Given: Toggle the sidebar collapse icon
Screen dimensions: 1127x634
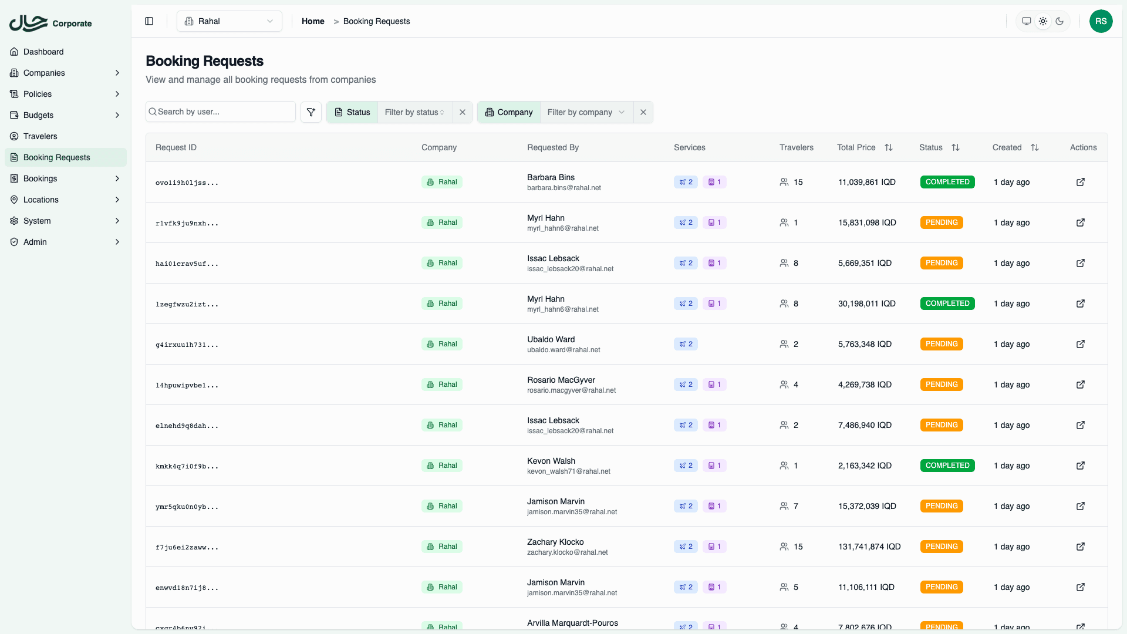Looking at the screenshot, I should (x=149, y=21).
